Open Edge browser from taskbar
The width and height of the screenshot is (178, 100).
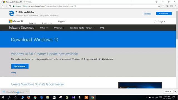click(x=41, y=97)
